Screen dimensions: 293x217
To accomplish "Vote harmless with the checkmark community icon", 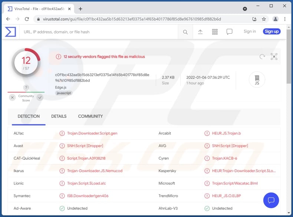I will [40, 97].
